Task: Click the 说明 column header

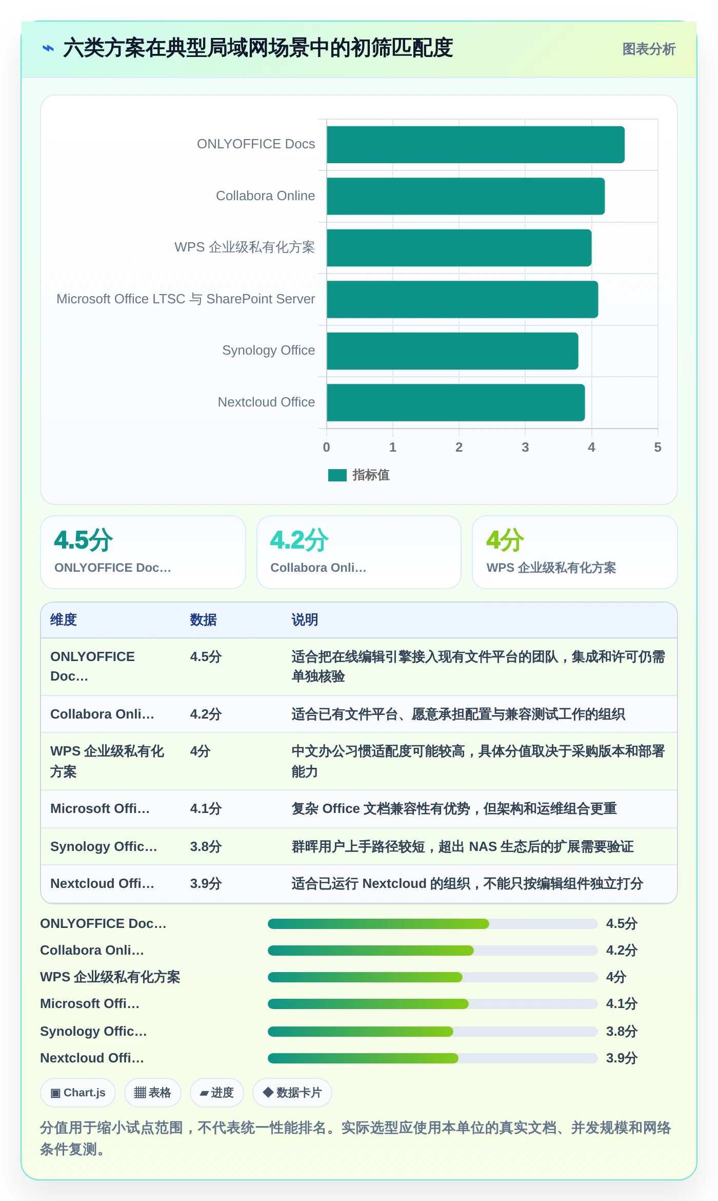Action: [305, 619]
